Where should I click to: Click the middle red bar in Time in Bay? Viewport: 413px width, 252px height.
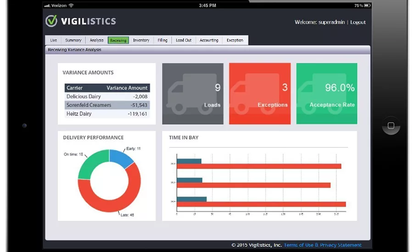pyautogui.click(x=254, y=185)
